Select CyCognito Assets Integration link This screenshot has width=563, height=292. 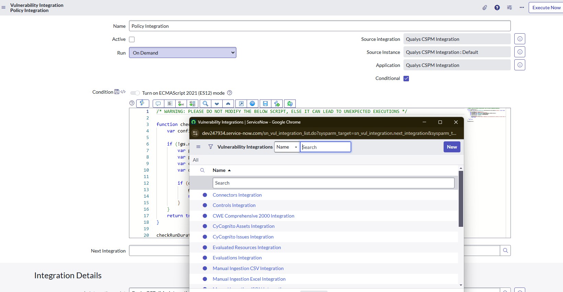244,226
